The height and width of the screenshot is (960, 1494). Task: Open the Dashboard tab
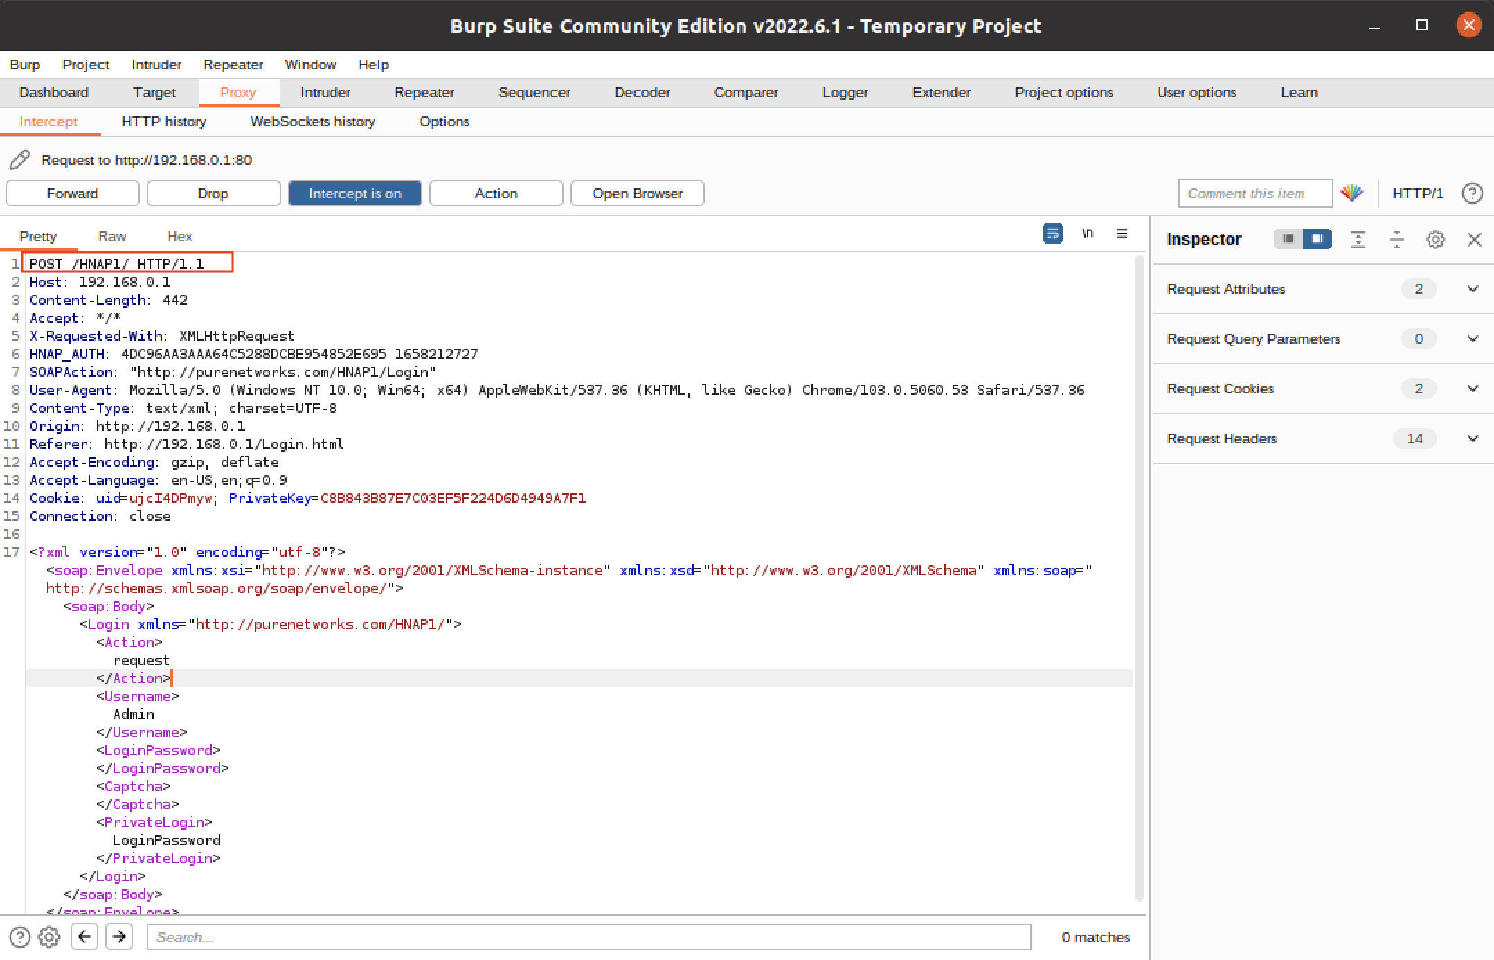point(54,92)
